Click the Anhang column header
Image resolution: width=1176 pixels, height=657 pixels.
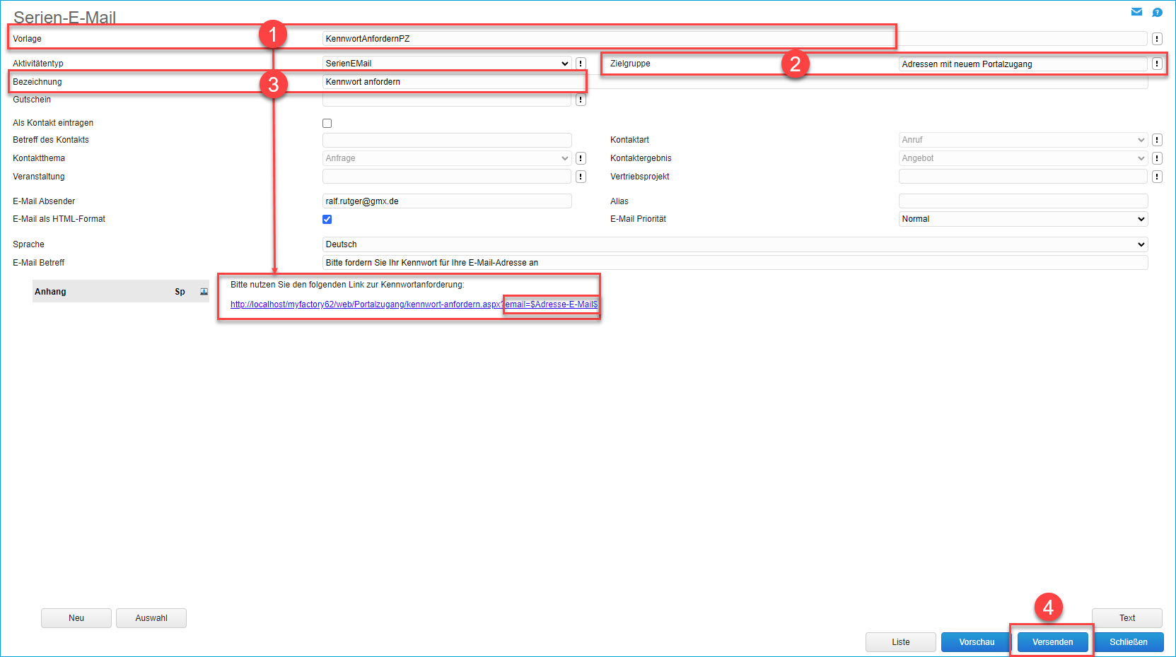50,292
